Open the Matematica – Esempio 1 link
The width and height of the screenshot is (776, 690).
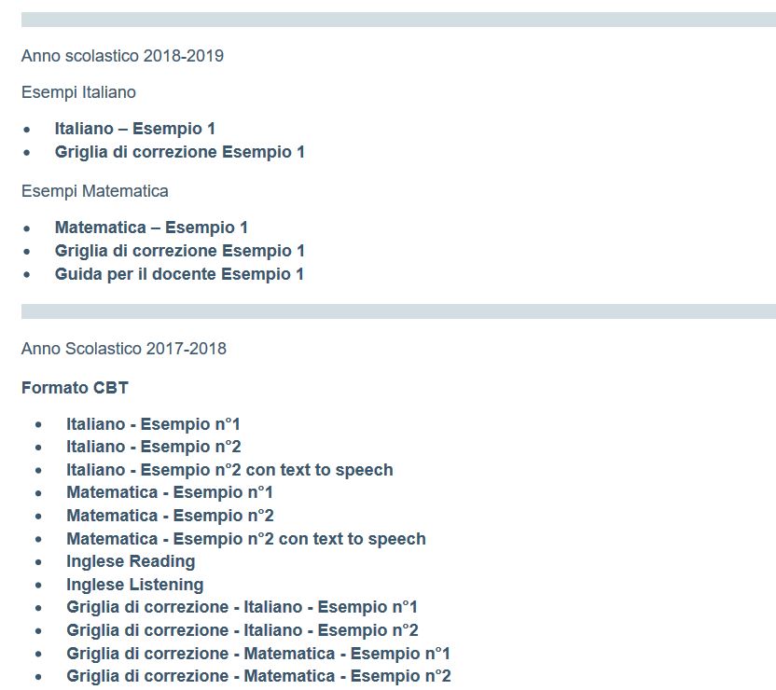click(x=151, y=228)
